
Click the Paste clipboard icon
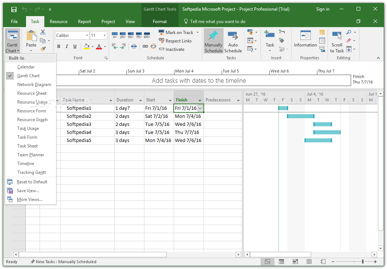(32, 35)
